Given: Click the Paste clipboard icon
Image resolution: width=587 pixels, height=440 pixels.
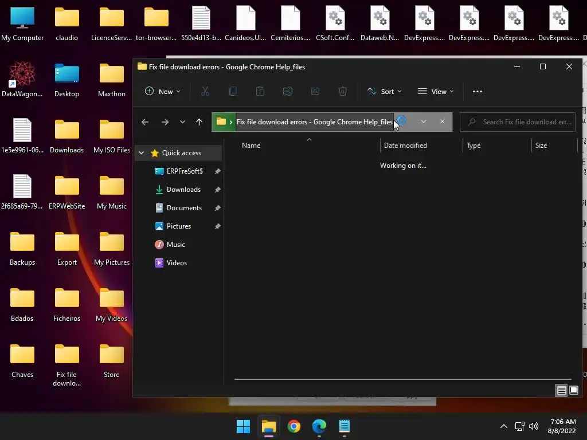Looking at the screenshot, I should pyautogui.click(x=260, y=91).
